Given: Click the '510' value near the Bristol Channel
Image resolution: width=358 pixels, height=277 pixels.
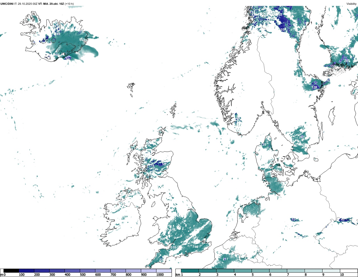Looking at the screenshot, I should 173,248.
